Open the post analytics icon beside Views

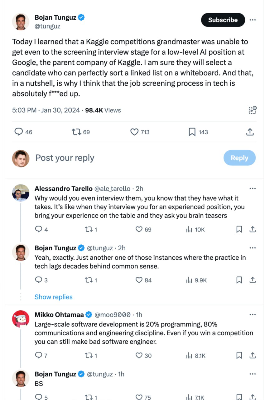click(x=252, y=110)
